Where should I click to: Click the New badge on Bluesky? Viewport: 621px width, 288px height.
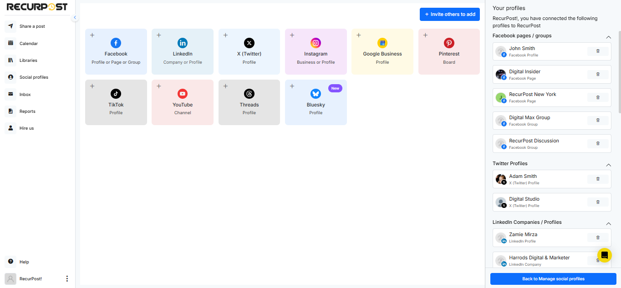(x=335, y=88)
